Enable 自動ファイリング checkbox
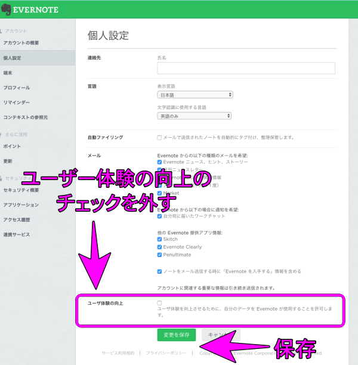 [x=159, y=138]
